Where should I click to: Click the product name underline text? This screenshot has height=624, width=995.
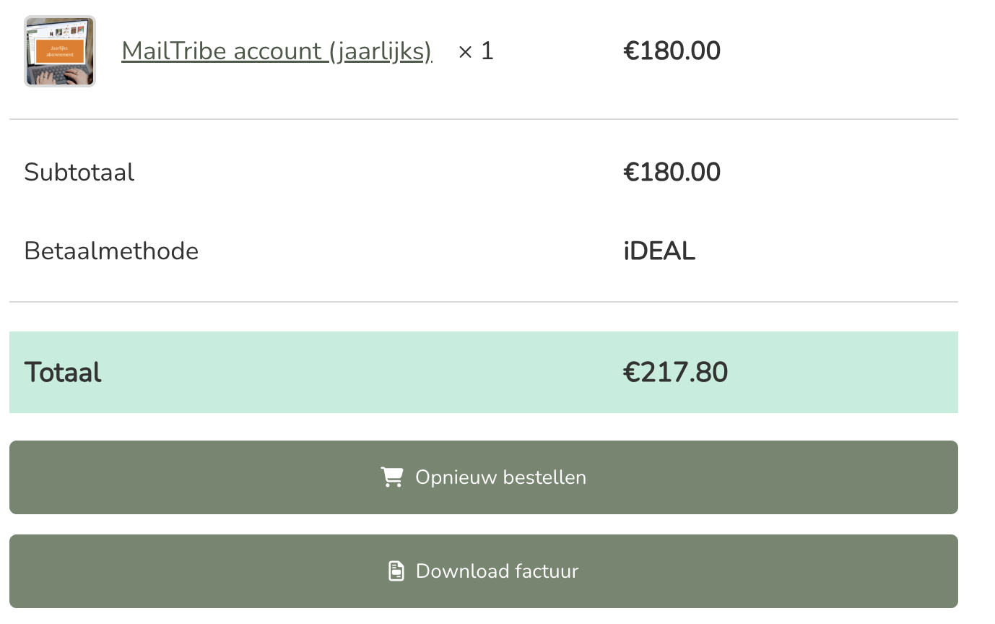(x=277, y=61)
